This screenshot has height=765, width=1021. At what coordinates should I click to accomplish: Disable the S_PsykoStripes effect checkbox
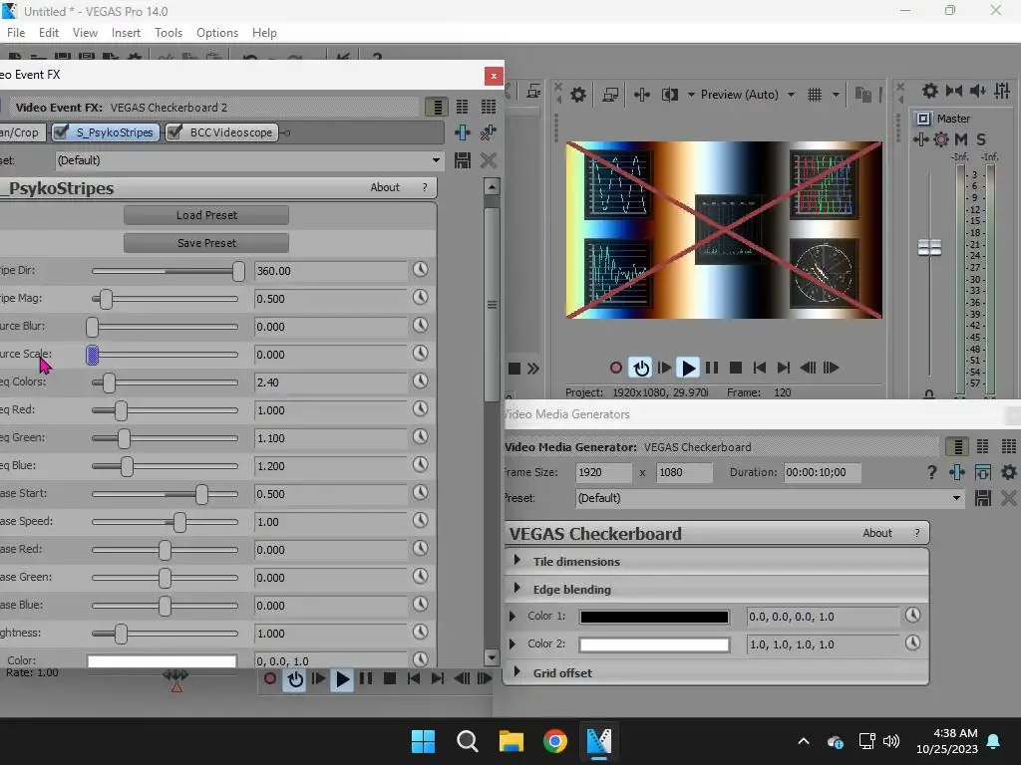62,132
